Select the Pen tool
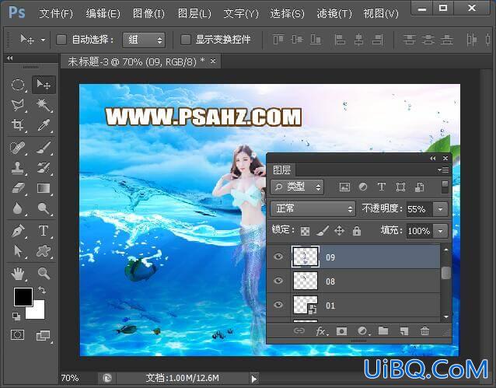Screen dimensions: 496x388 [18, 231]
